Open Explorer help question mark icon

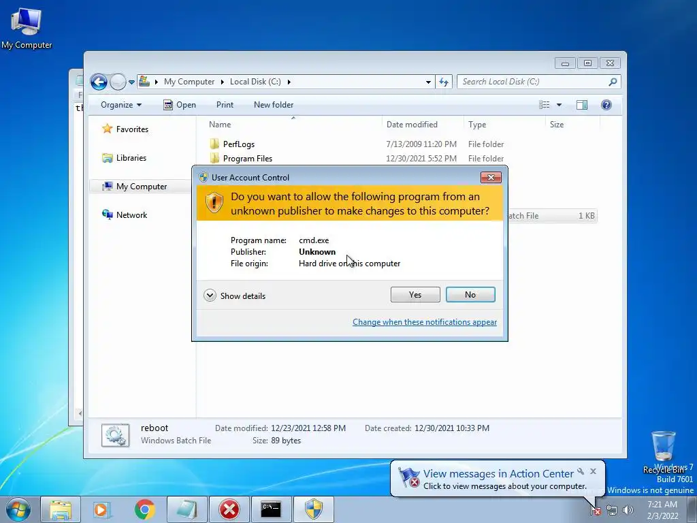tap(606, 105)
